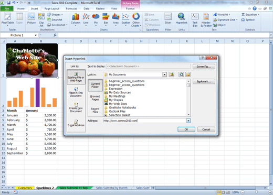Insert a PivotTable from the ribbon
273x195 pixels.
pos(7,19)
